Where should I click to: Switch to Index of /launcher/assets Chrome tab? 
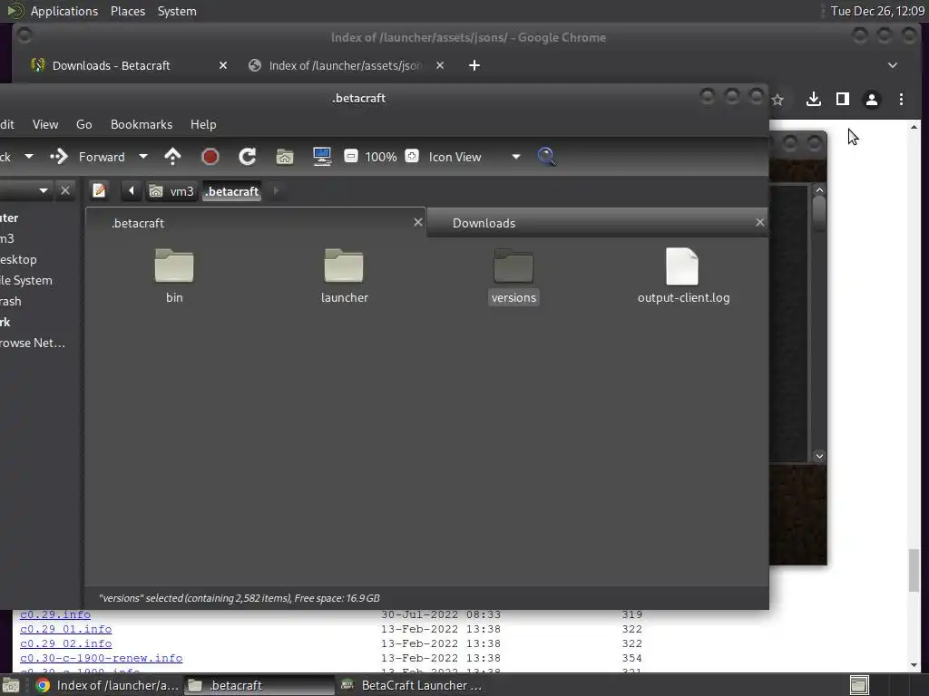(347, 65)
